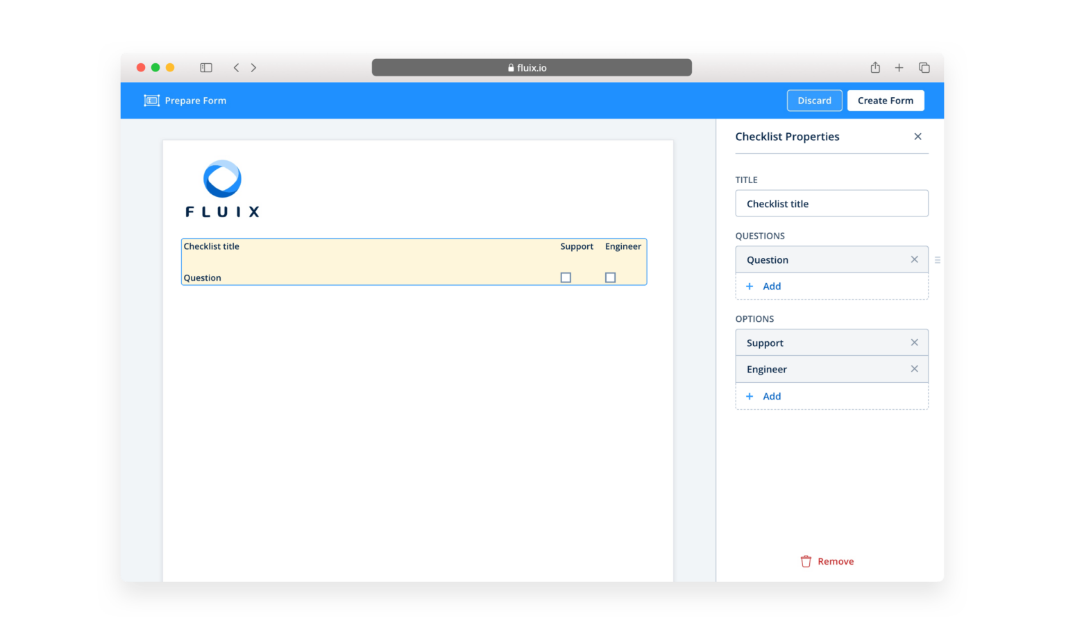This screenshot has width=1066, height=634.
Task: Toggle the browser sidebar icon
Action: [205, 67]
